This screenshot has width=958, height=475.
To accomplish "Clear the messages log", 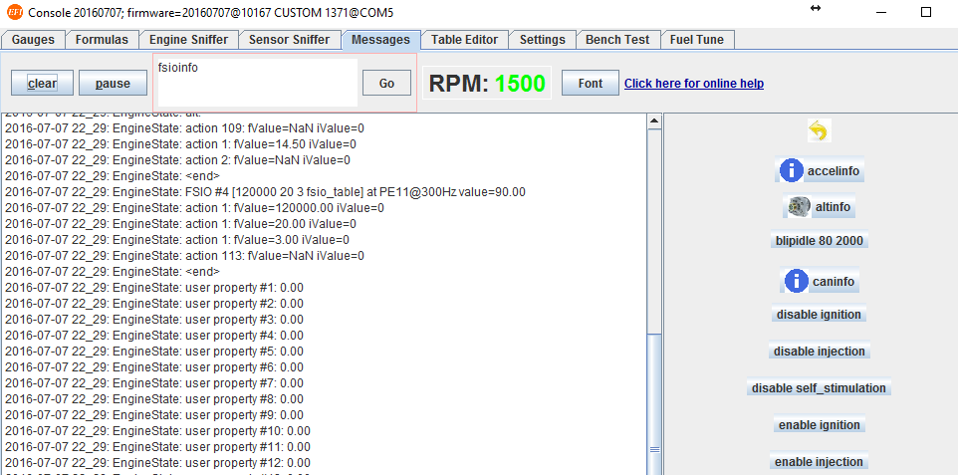I will click(x=42, y=84).
